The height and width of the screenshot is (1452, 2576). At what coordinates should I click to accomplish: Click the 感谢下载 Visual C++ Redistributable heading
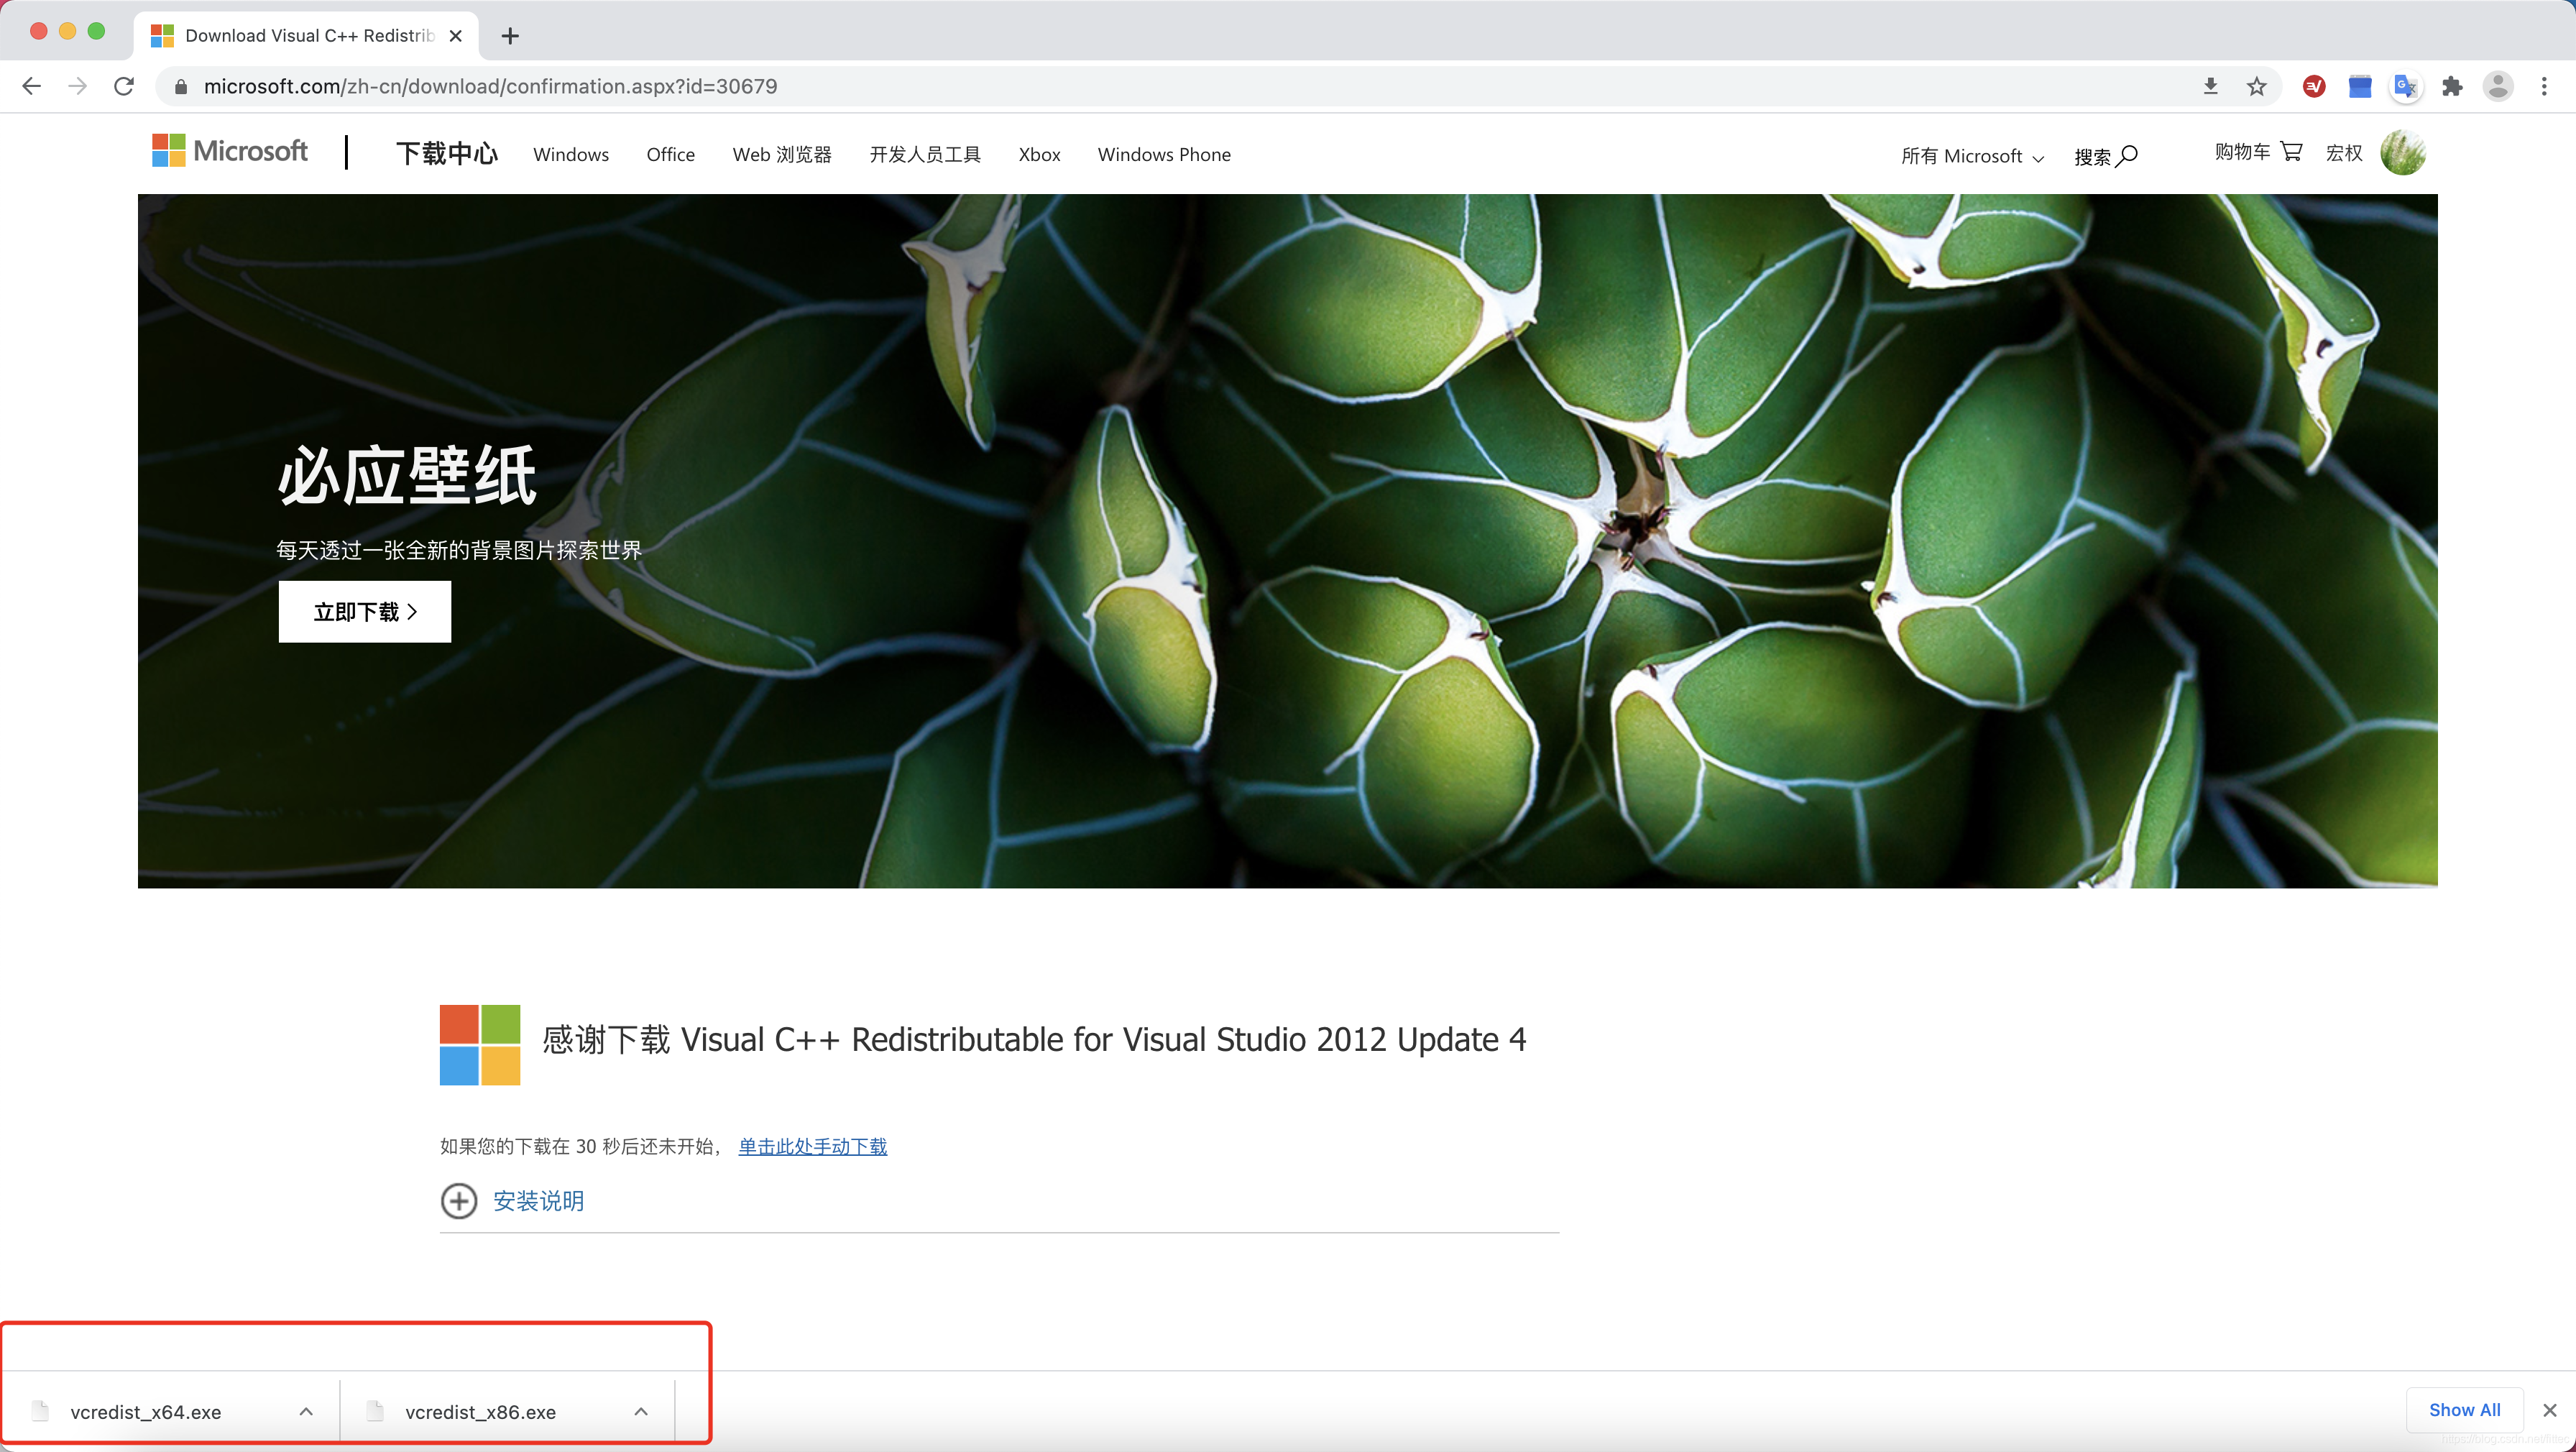[x=1034, y=1040]
